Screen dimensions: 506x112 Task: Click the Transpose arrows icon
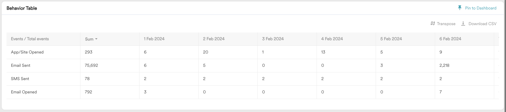point(433,24)
